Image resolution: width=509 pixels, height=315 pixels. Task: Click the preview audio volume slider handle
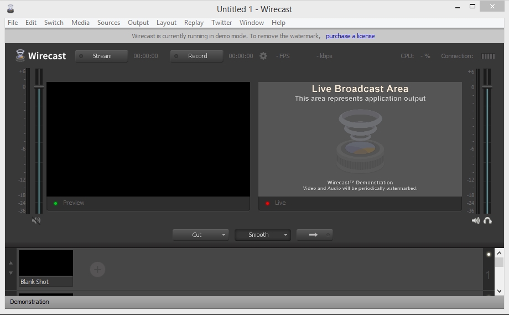point(39,87)
